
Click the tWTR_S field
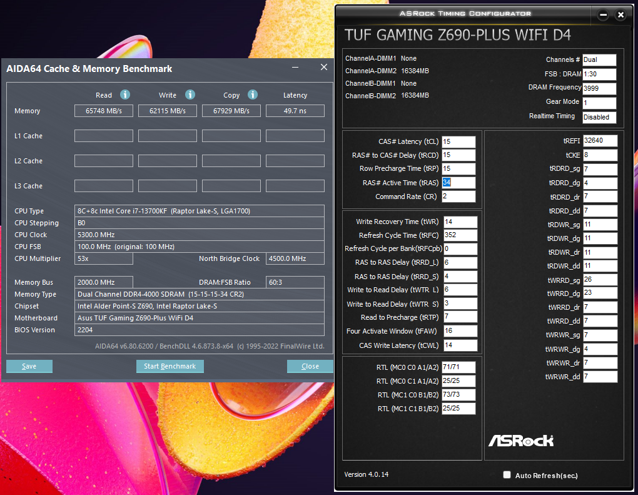(x=460, y=304)
